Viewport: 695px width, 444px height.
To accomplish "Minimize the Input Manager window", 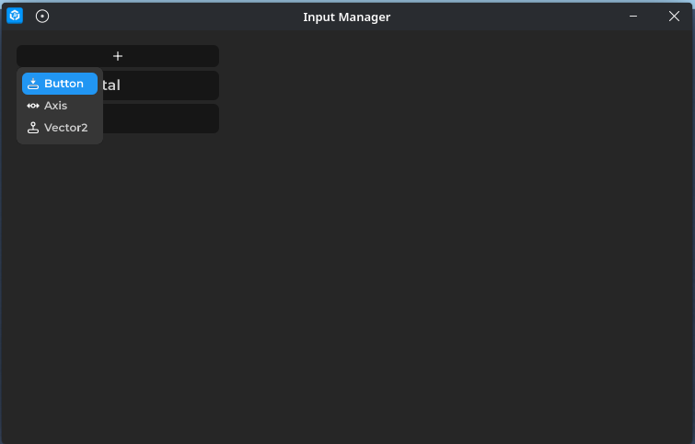I will [633, 17].
